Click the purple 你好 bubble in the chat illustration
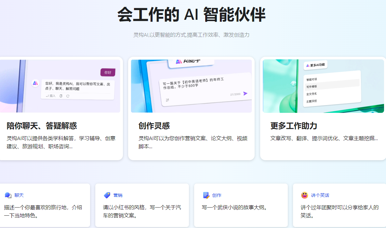This screenshot has height=228, width=386. (108, 72)
